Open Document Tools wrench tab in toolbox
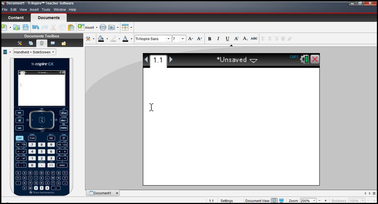Image resolution: width=378 pixels, height=204 pixels. [20, 43]
